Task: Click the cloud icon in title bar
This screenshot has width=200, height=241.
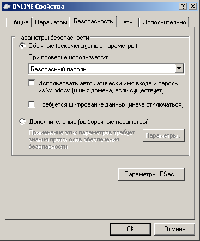Action: click(7, 7)
